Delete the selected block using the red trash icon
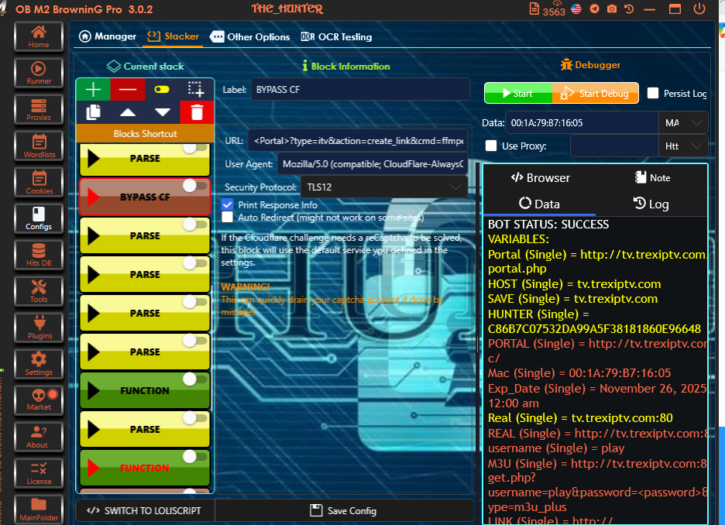This screenshot has width=725, height=525. coord(197,112)
